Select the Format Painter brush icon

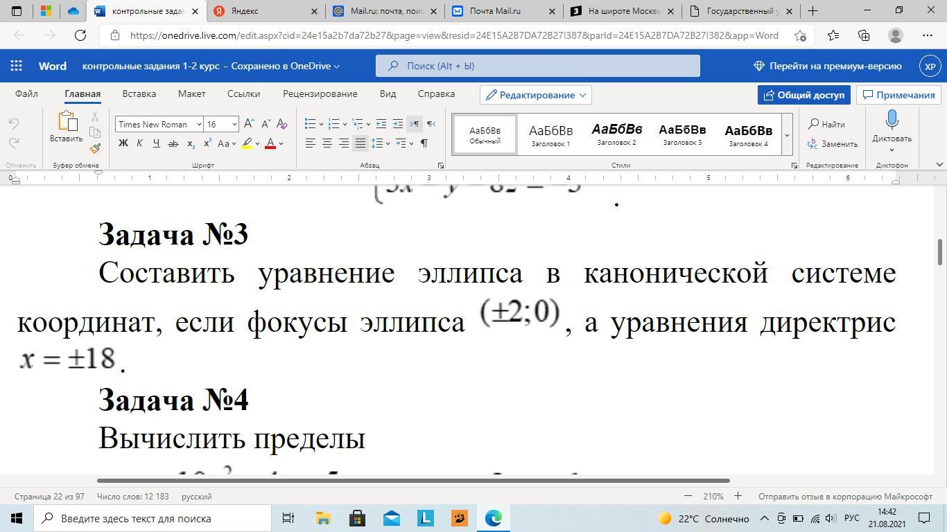click(x=95, y=148)
